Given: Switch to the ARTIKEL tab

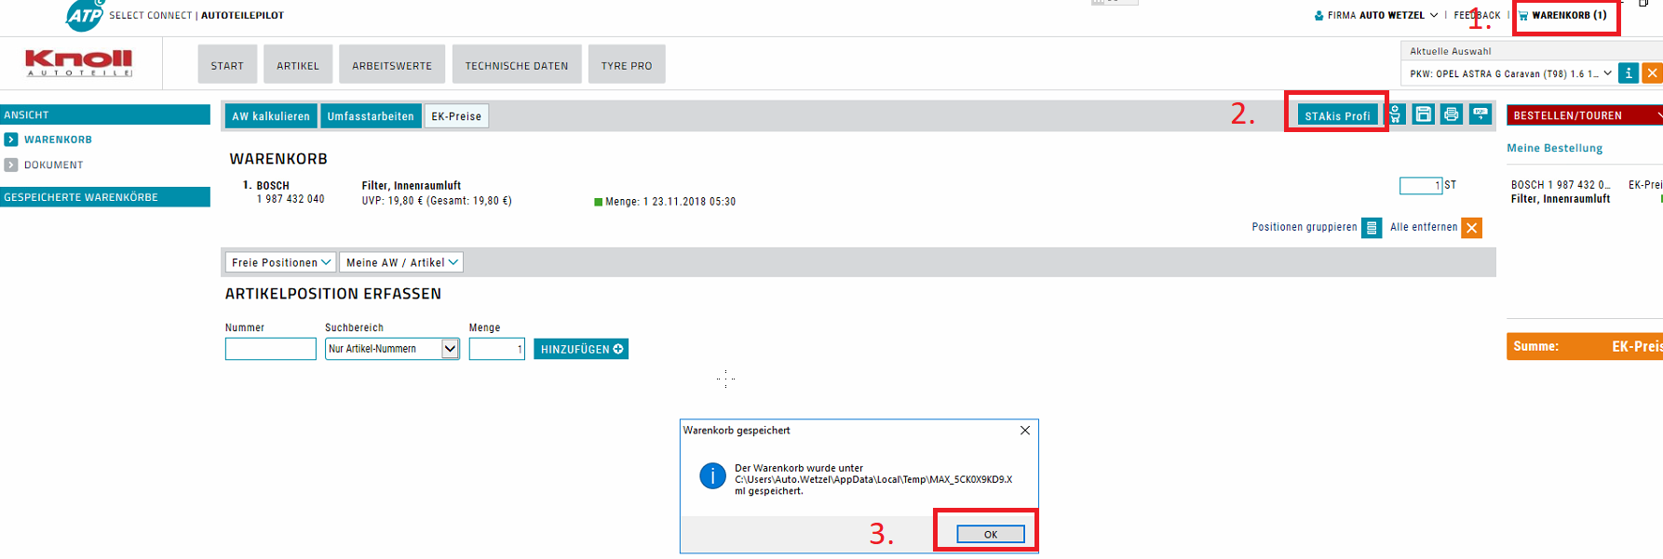Looking at the screenshot, I should pos(298,65).
